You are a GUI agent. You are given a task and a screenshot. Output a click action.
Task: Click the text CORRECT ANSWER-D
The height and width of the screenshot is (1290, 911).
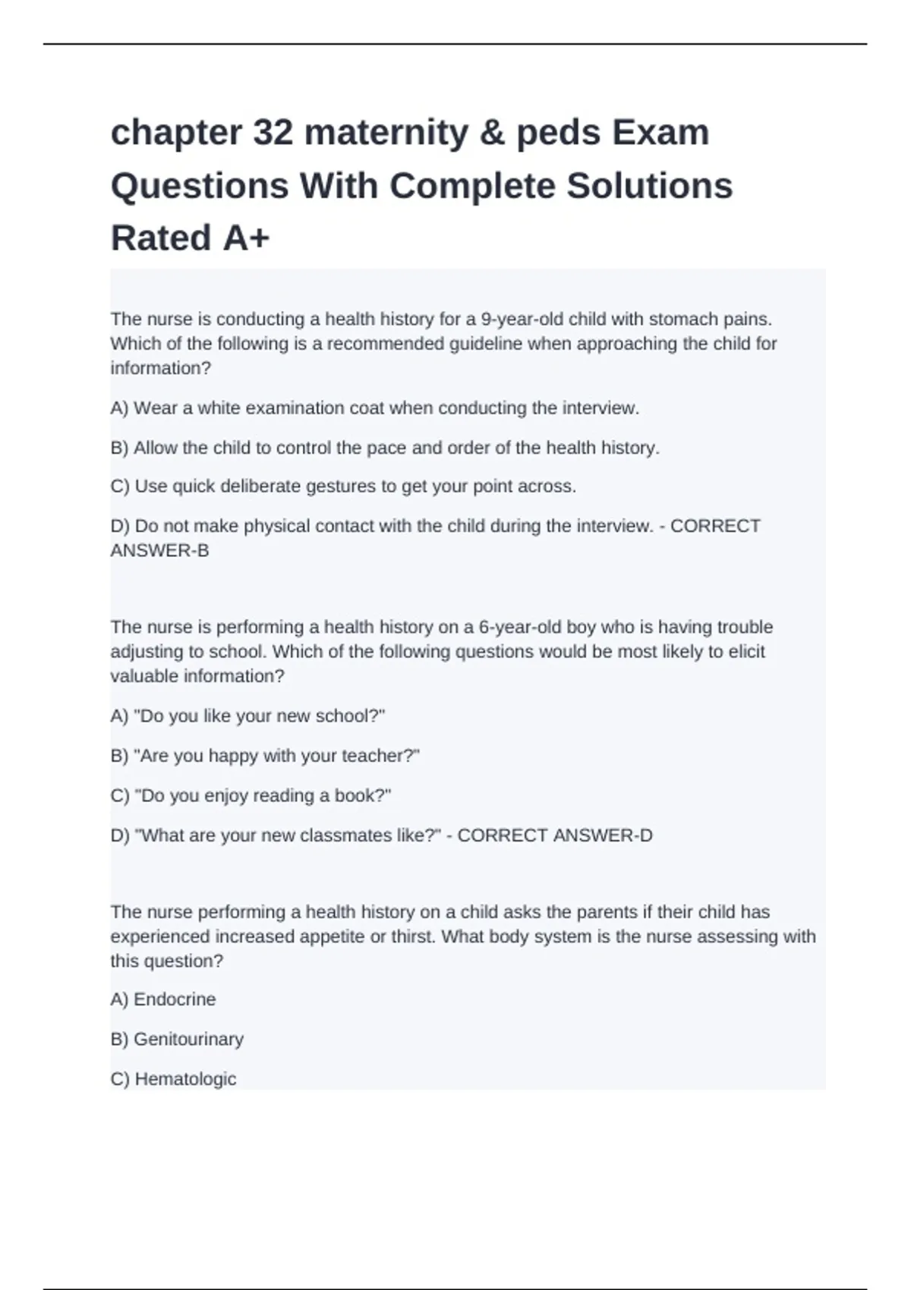(555, 835)
